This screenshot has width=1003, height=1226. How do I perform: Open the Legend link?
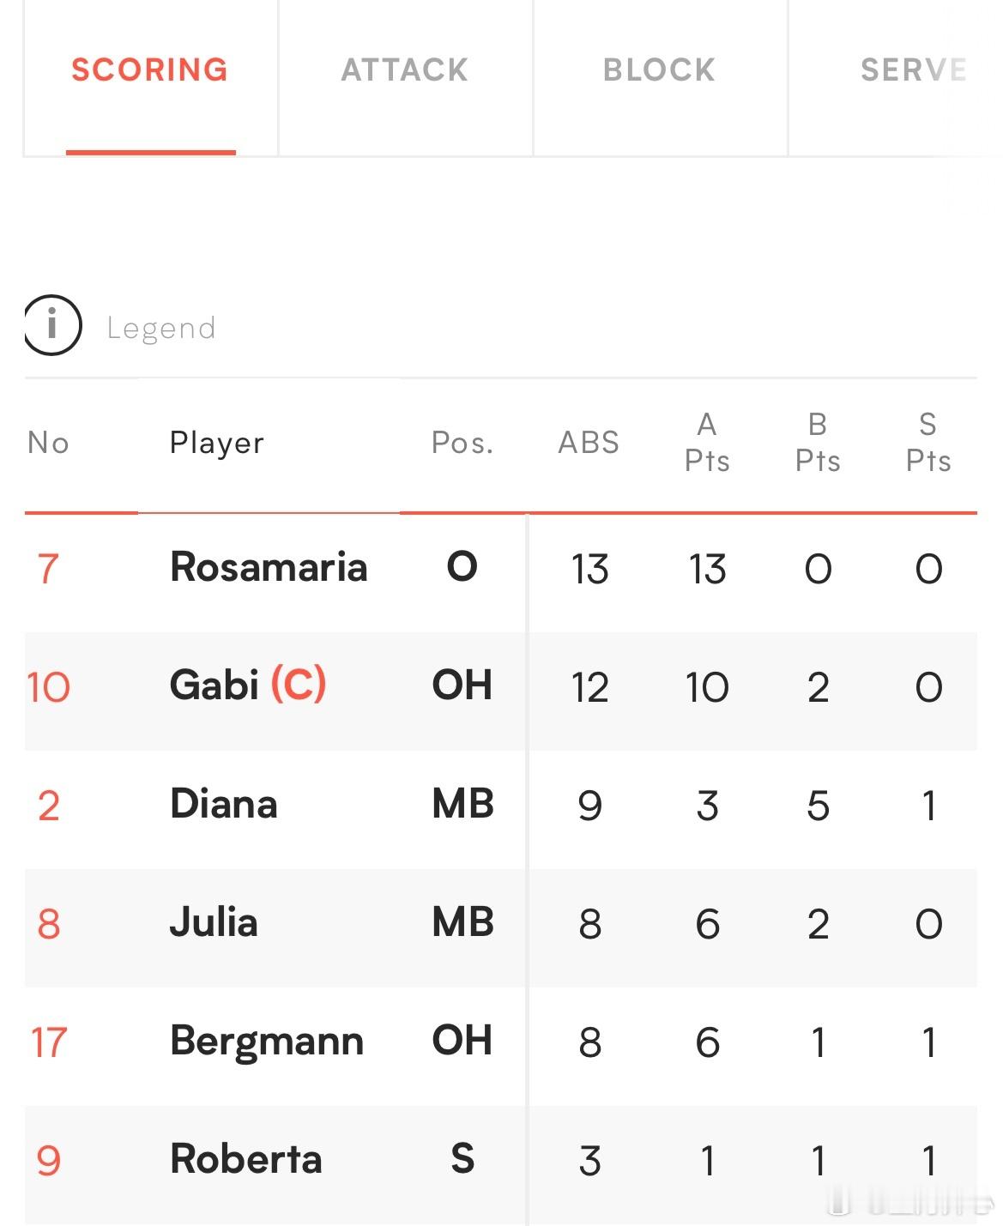pos(161,328)
